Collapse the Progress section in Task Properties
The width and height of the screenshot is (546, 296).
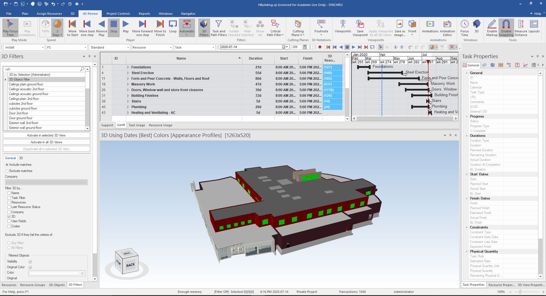point(467,116)
